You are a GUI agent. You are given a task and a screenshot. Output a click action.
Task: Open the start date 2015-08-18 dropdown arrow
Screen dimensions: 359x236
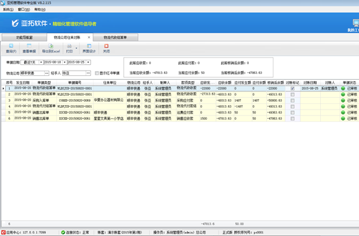click(x=65, y=62)
